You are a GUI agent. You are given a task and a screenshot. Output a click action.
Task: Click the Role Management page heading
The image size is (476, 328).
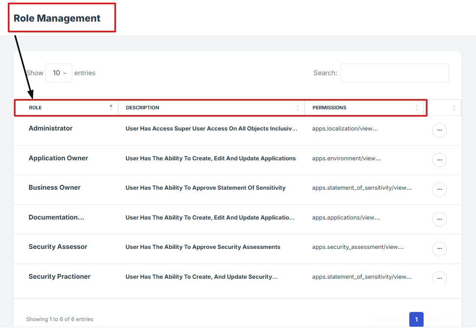(57, 18)
